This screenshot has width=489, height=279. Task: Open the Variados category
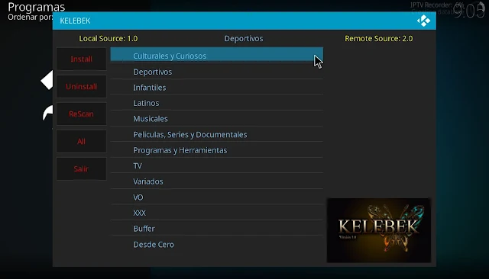click(x=217, y=181)
